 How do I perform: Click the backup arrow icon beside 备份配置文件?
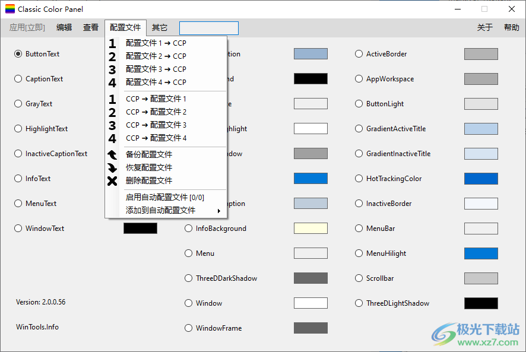click(x=112, y=154)
